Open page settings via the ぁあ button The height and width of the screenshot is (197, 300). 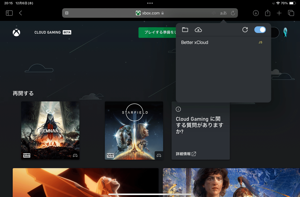(223, 13)
